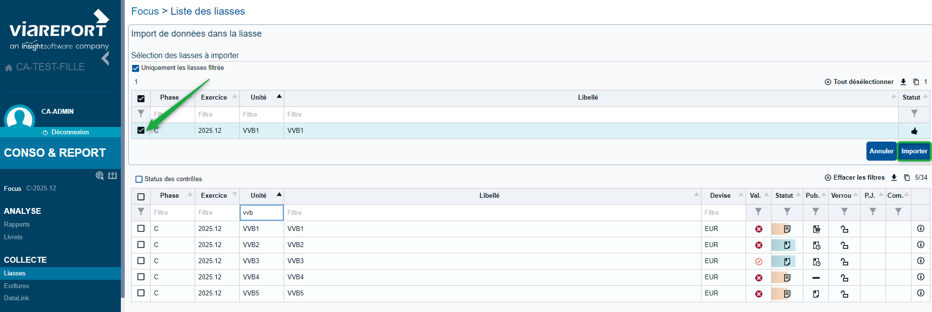The image size is (932, 312).
Task: Check the select-all box in the lower table header
Action: tap(141, 197)
